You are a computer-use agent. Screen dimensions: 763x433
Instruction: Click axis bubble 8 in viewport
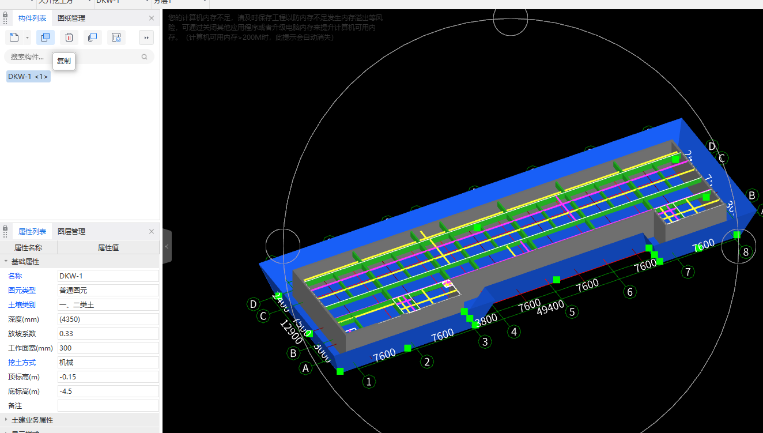pos(746,252)
